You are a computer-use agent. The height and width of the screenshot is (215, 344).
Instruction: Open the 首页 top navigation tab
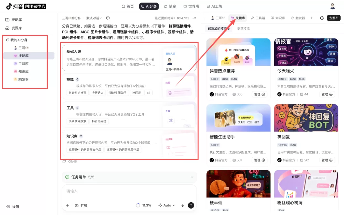tap(128, 6)
